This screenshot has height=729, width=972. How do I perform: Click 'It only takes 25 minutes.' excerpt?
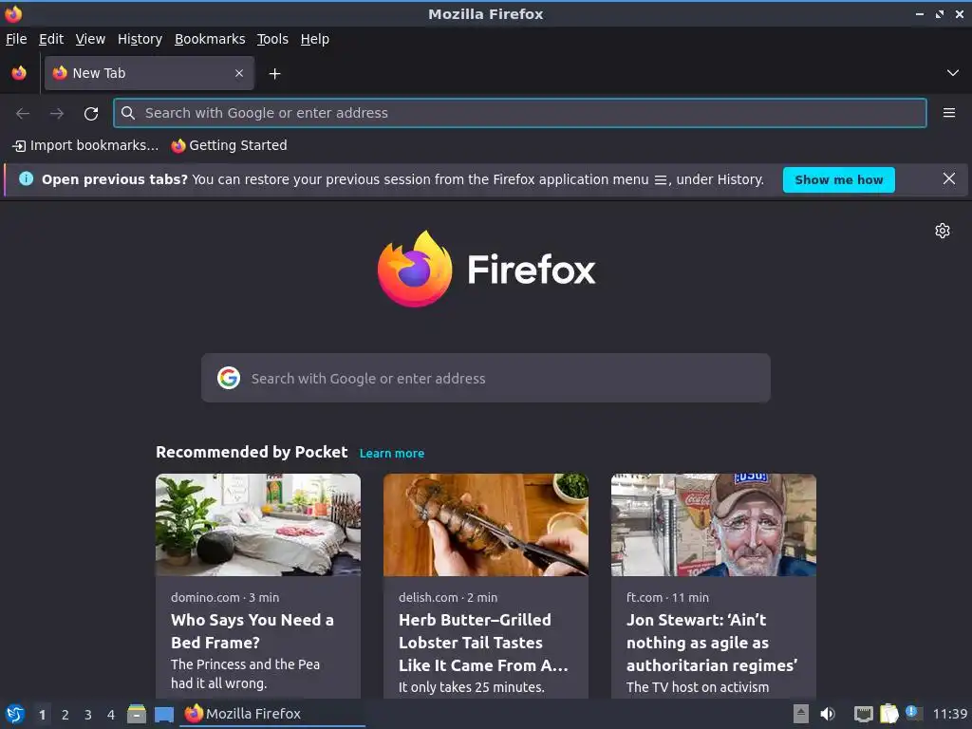pyautogui.click(x=472, y=687)
